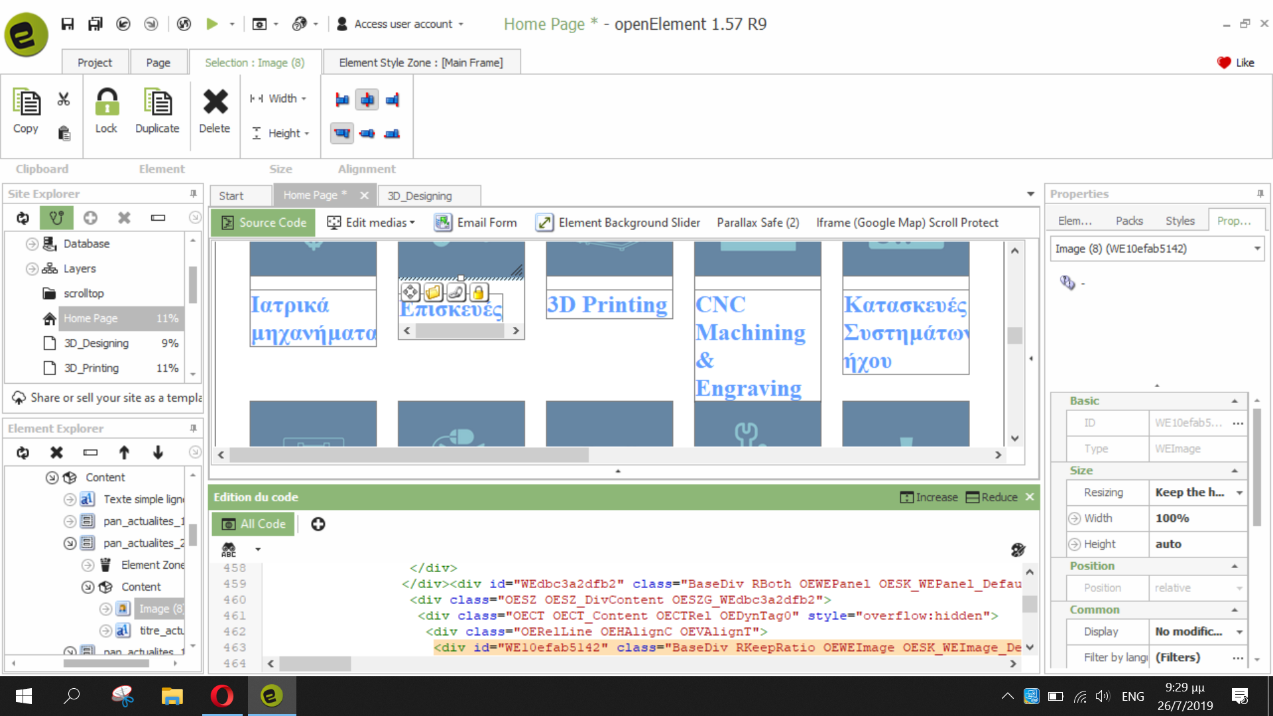Expand the Layers tree node
The image size is (1273, 716).
tap(32, 268)
